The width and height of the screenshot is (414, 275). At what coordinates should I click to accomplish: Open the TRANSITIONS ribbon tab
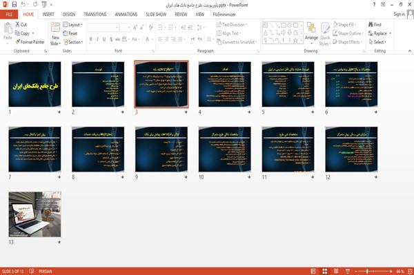pos(95,14)
